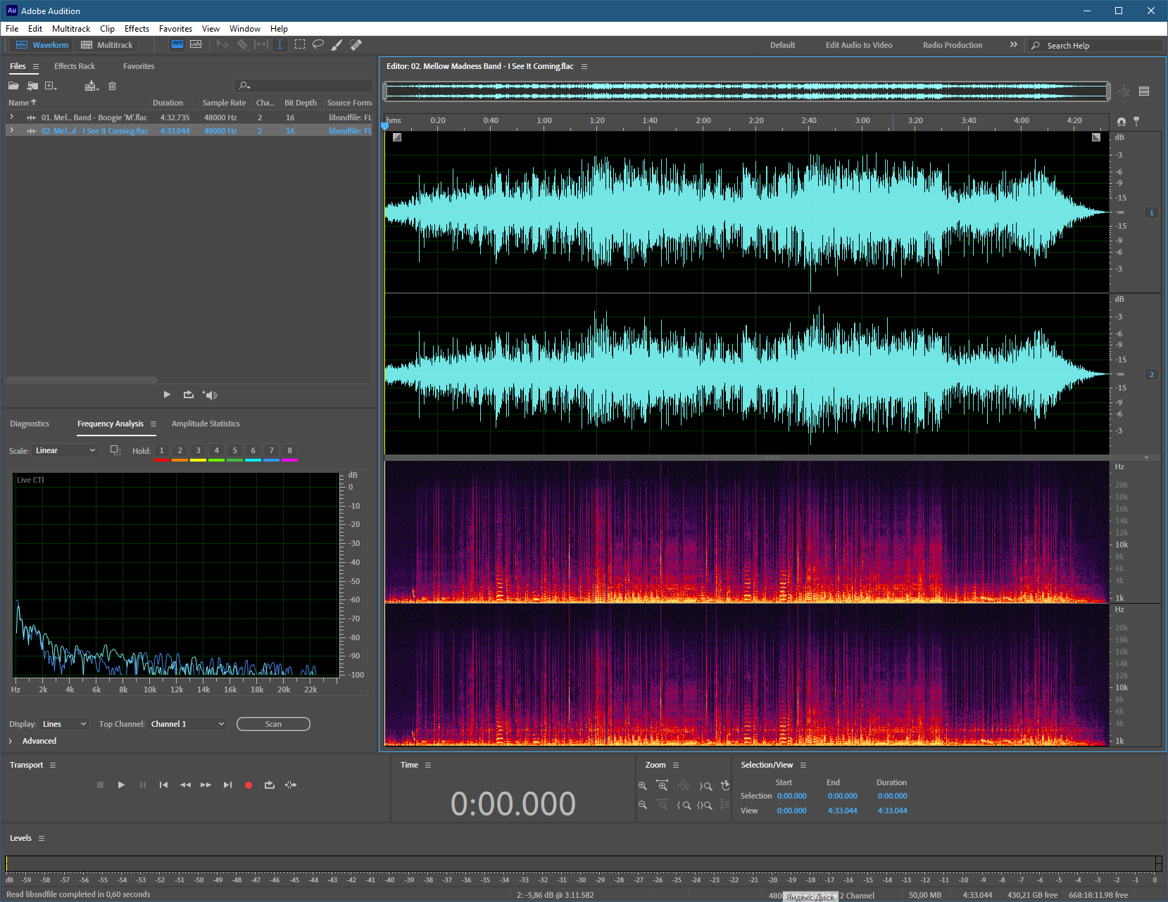1168x902 pixels.
Task: Click Move Playhead to Next in Transport
Action: click(x=227, y=785)
